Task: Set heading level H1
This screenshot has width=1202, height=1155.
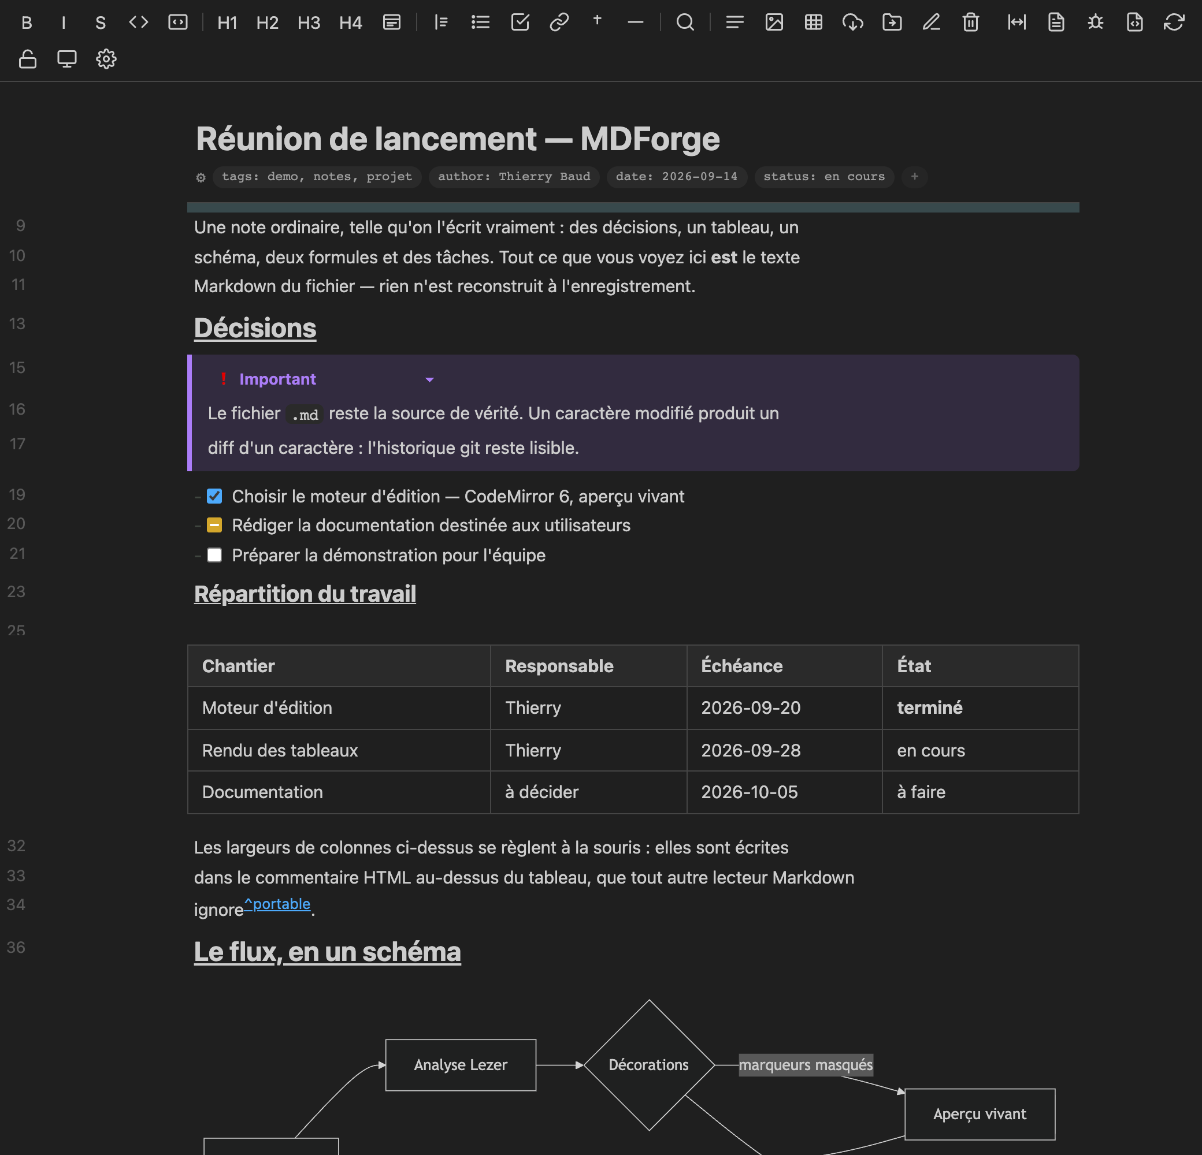Action: pos(228,23)
